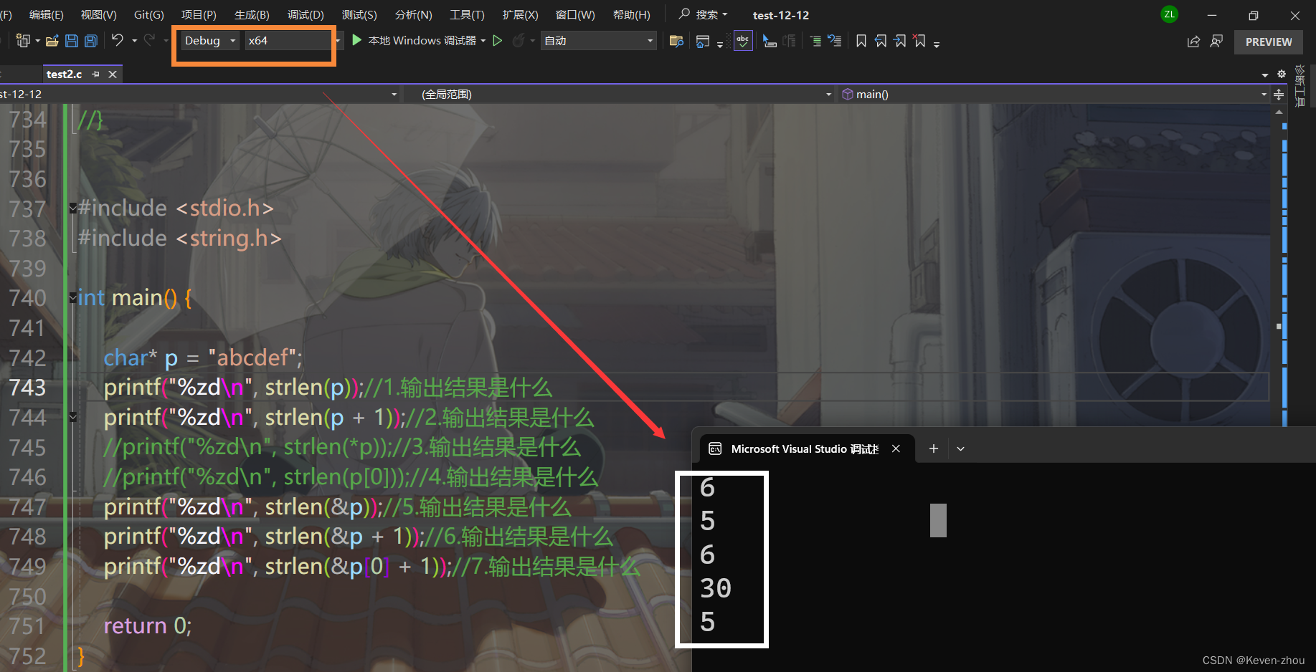Open the 视图(V) menu
The image size is (1316, 672).
pos(98,14)
